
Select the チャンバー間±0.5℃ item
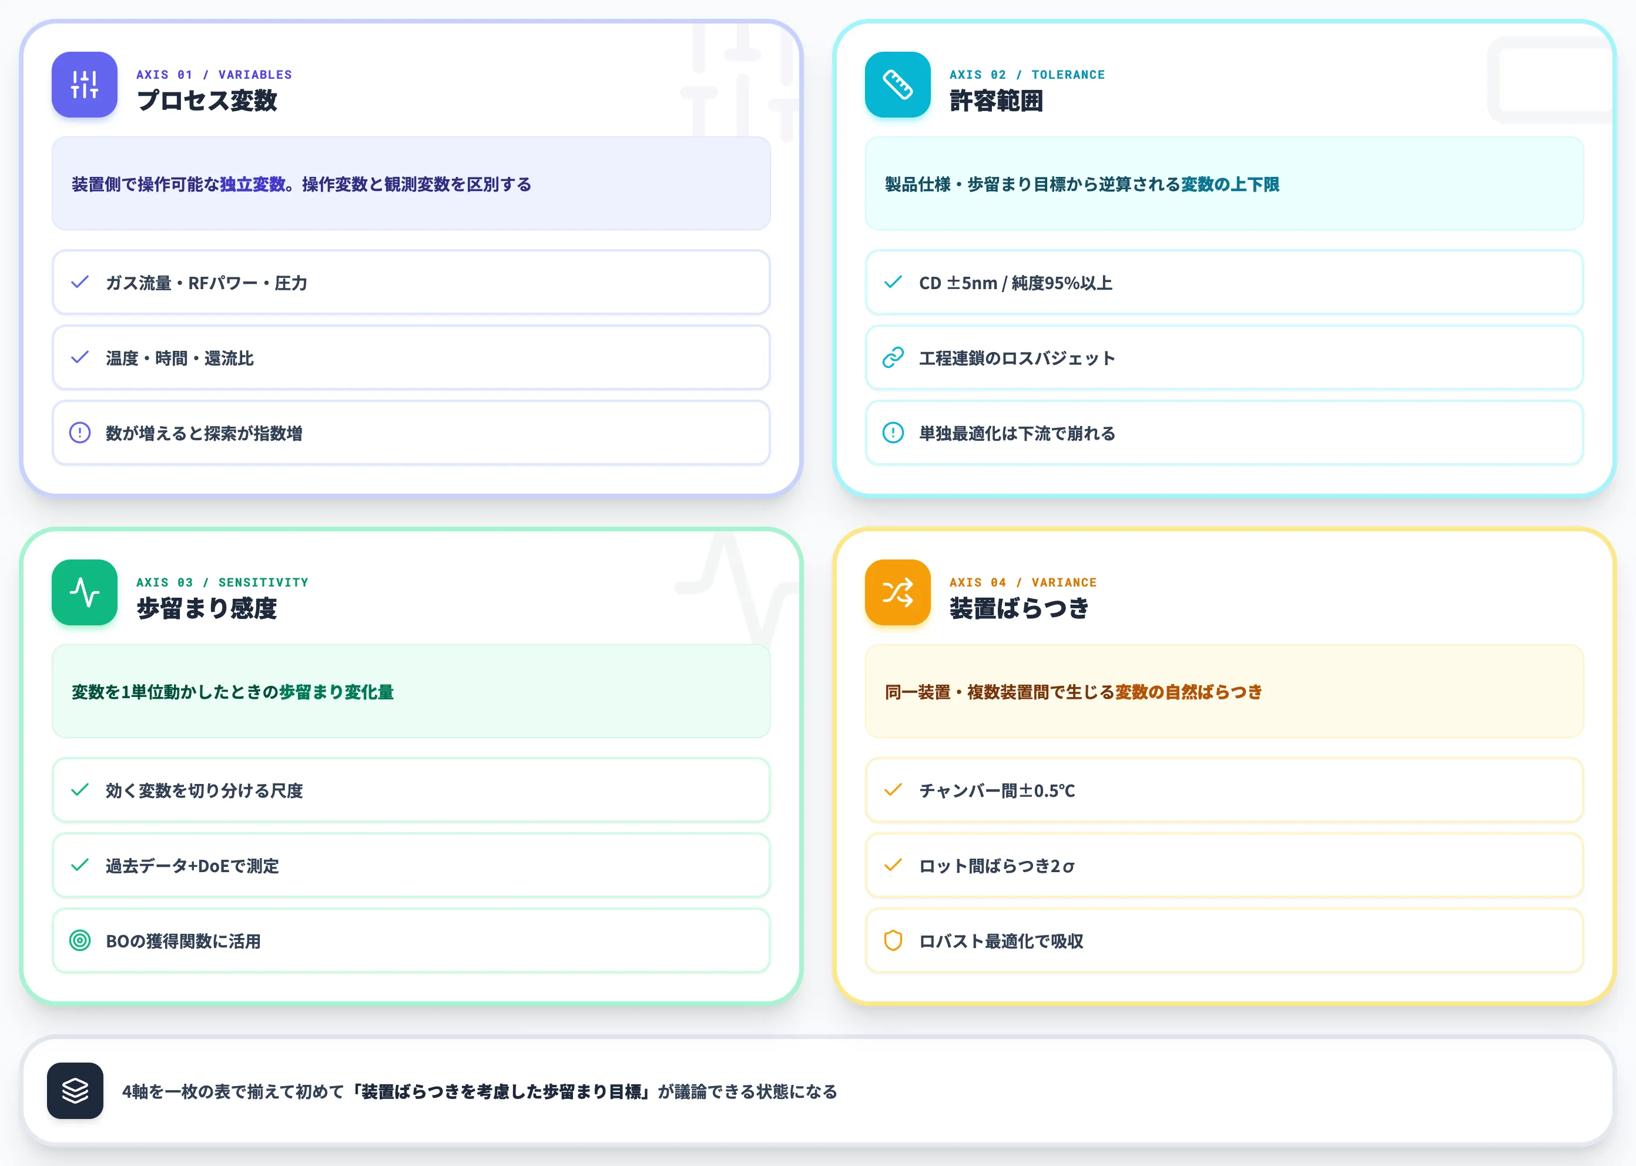pos(1225,790)
